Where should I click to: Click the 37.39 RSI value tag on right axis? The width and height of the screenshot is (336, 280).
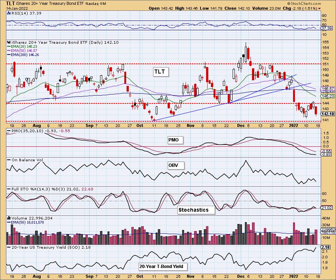[x=327, y=28]
